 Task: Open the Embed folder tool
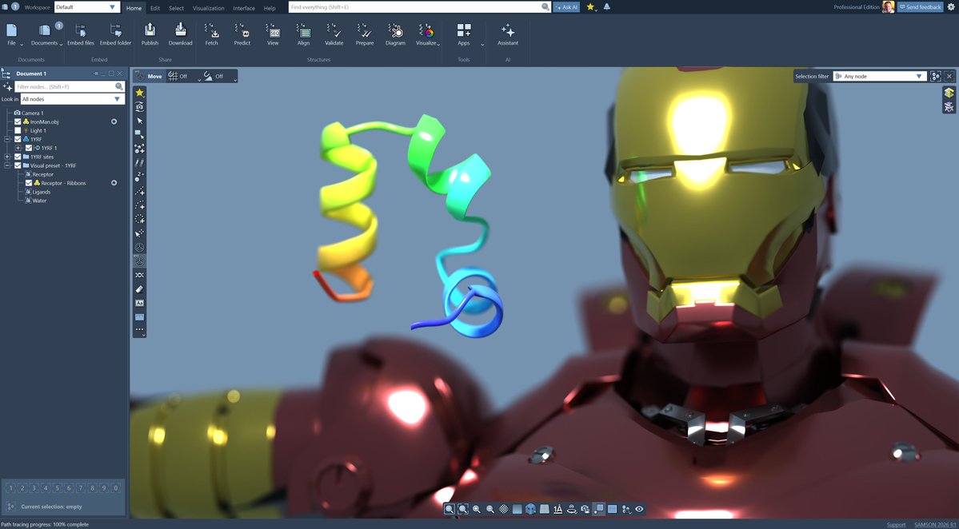point(116,34)
